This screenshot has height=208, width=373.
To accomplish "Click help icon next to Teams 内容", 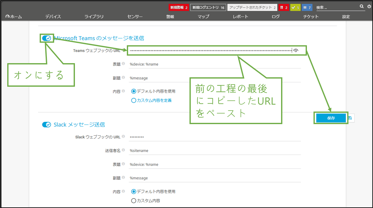I will tap(123, 91).
